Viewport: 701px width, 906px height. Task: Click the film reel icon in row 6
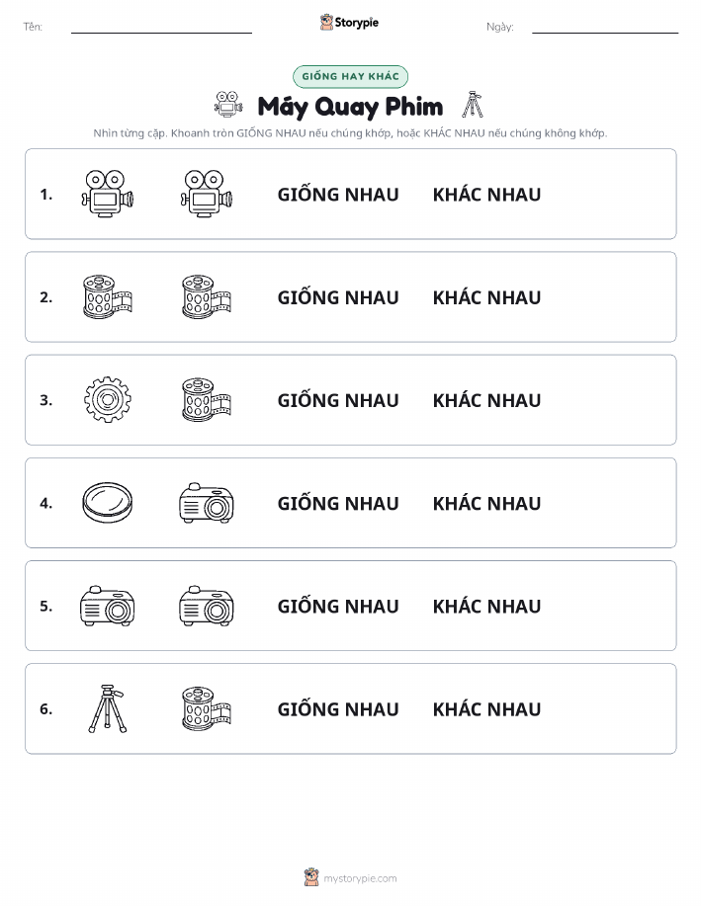207,709
